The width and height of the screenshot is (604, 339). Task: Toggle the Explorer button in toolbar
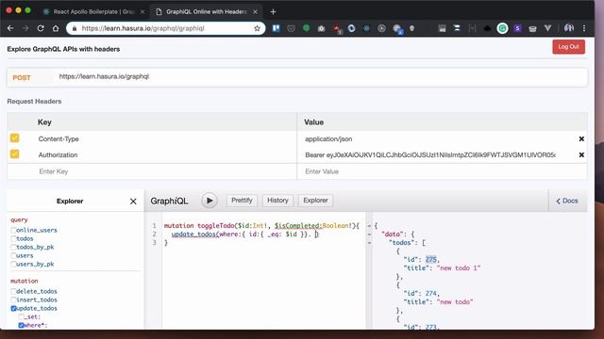(315, 201)
